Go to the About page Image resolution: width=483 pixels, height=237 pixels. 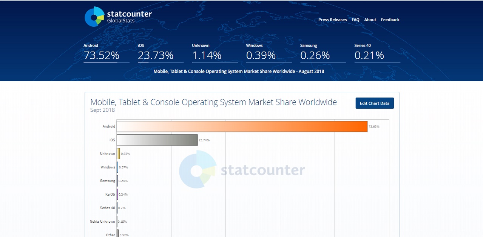370,20
